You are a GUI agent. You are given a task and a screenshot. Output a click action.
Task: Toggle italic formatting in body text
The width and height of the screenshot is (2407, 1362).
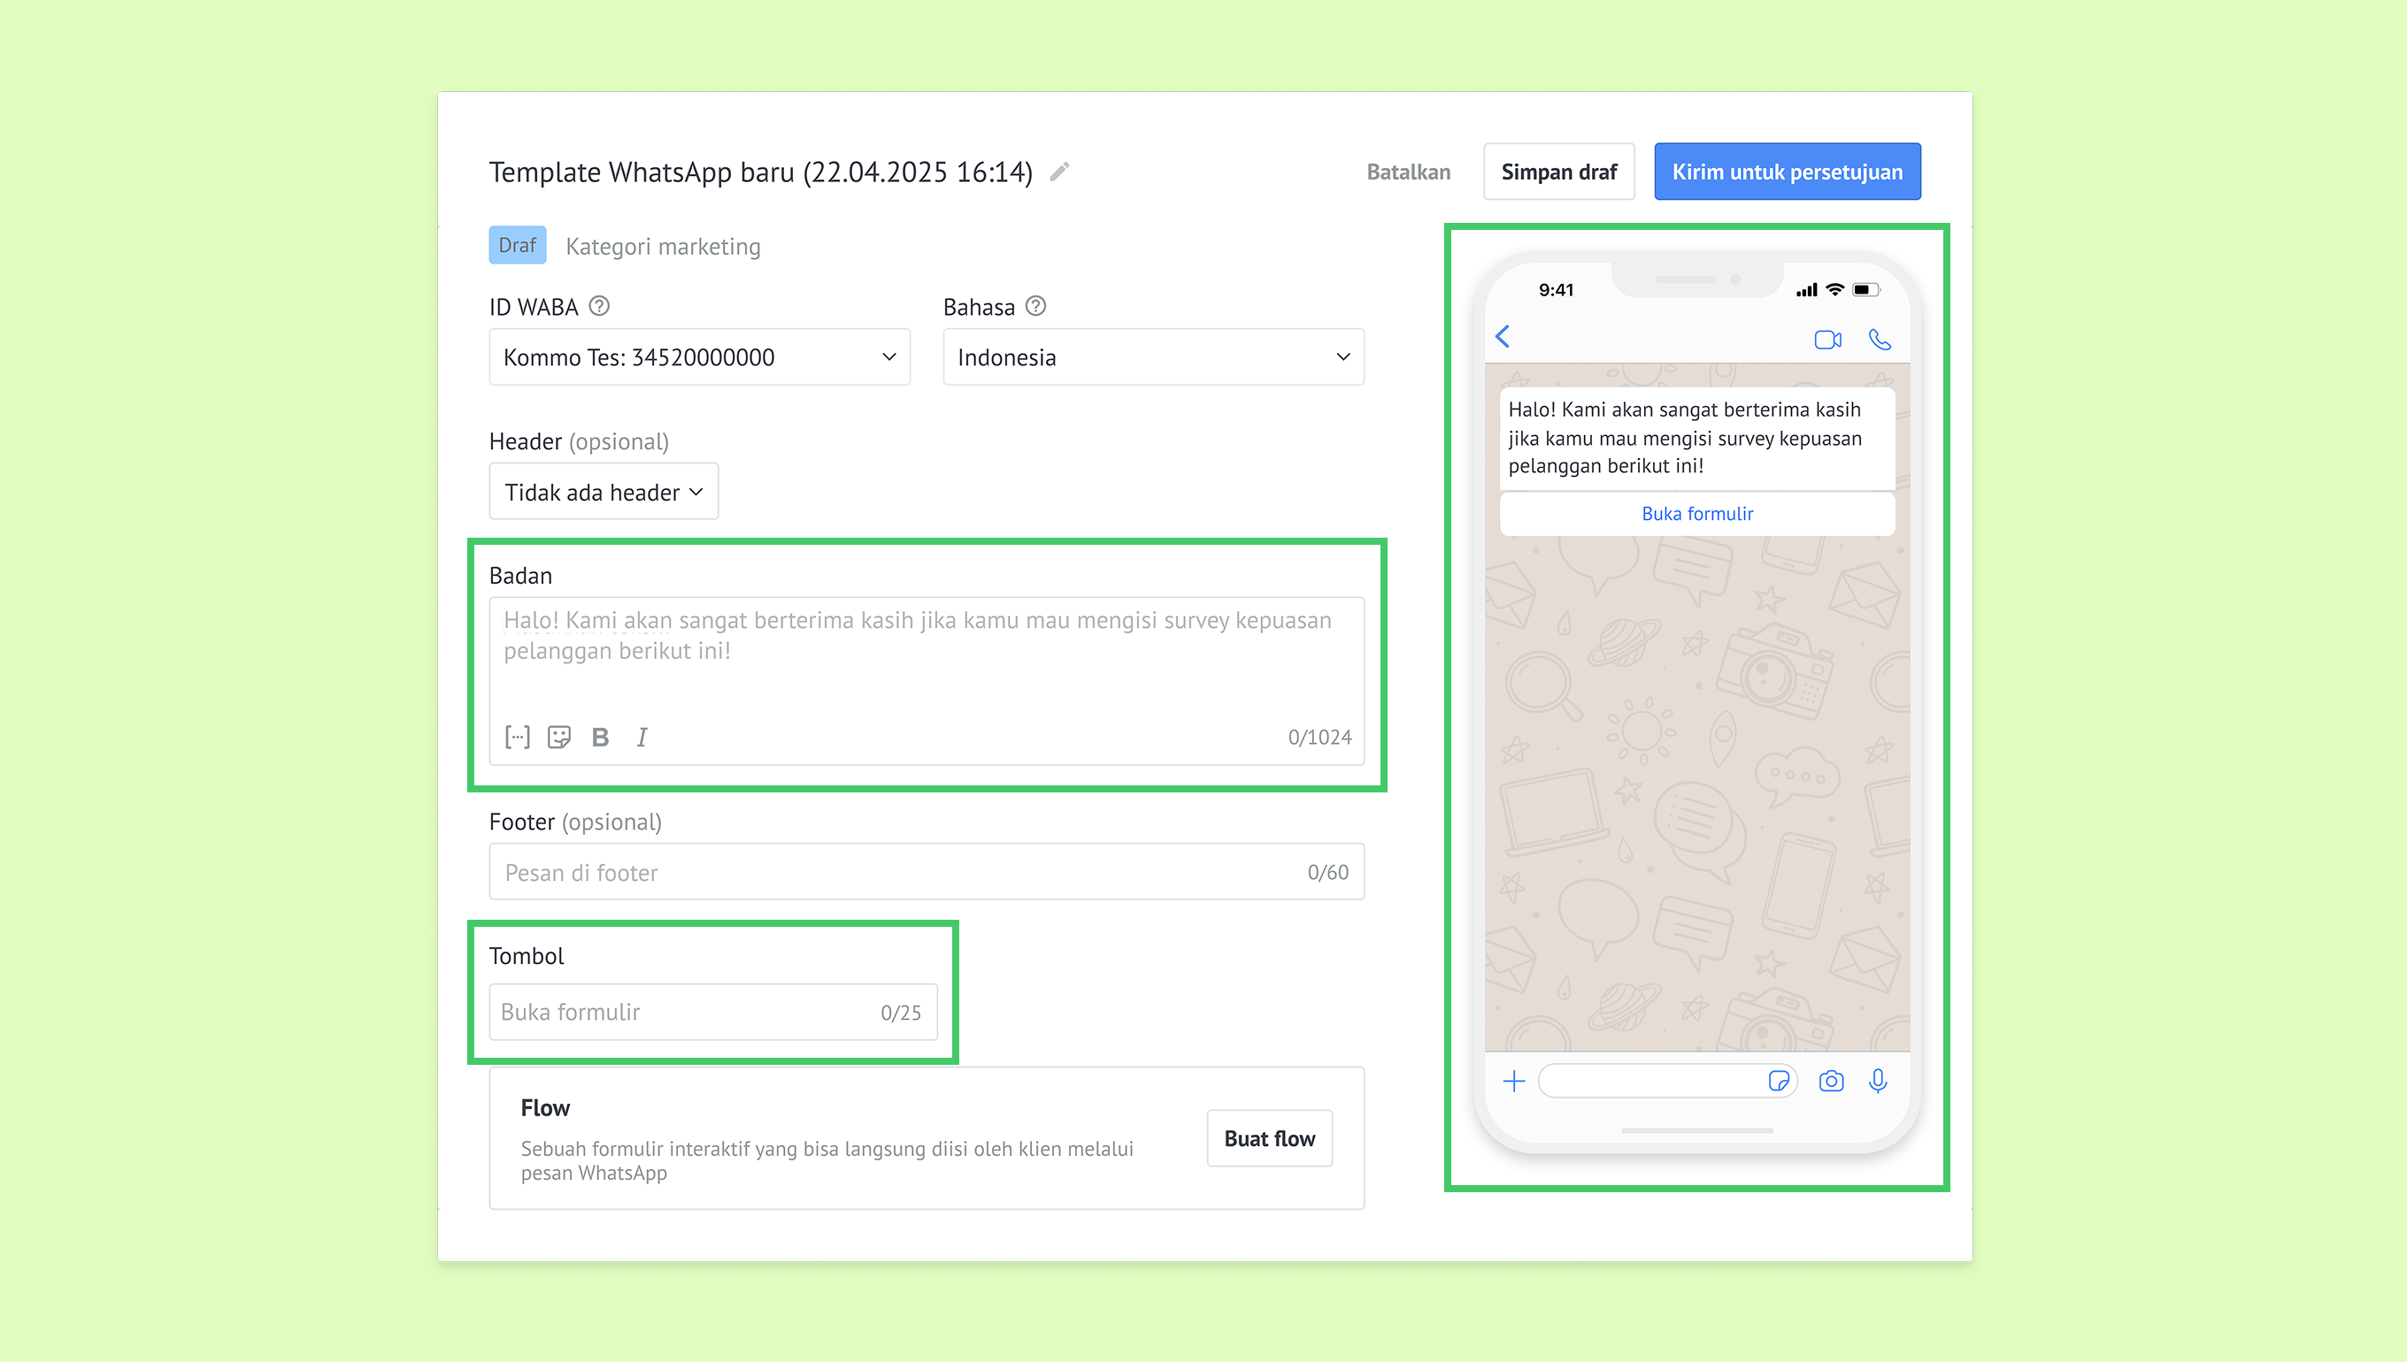(x=642, y=737)
